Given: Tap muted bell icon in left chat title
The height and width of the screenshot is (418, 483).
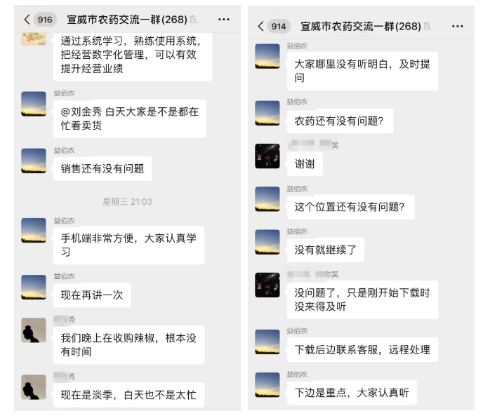Looking at the screenshot, I should tap(194, 20).
